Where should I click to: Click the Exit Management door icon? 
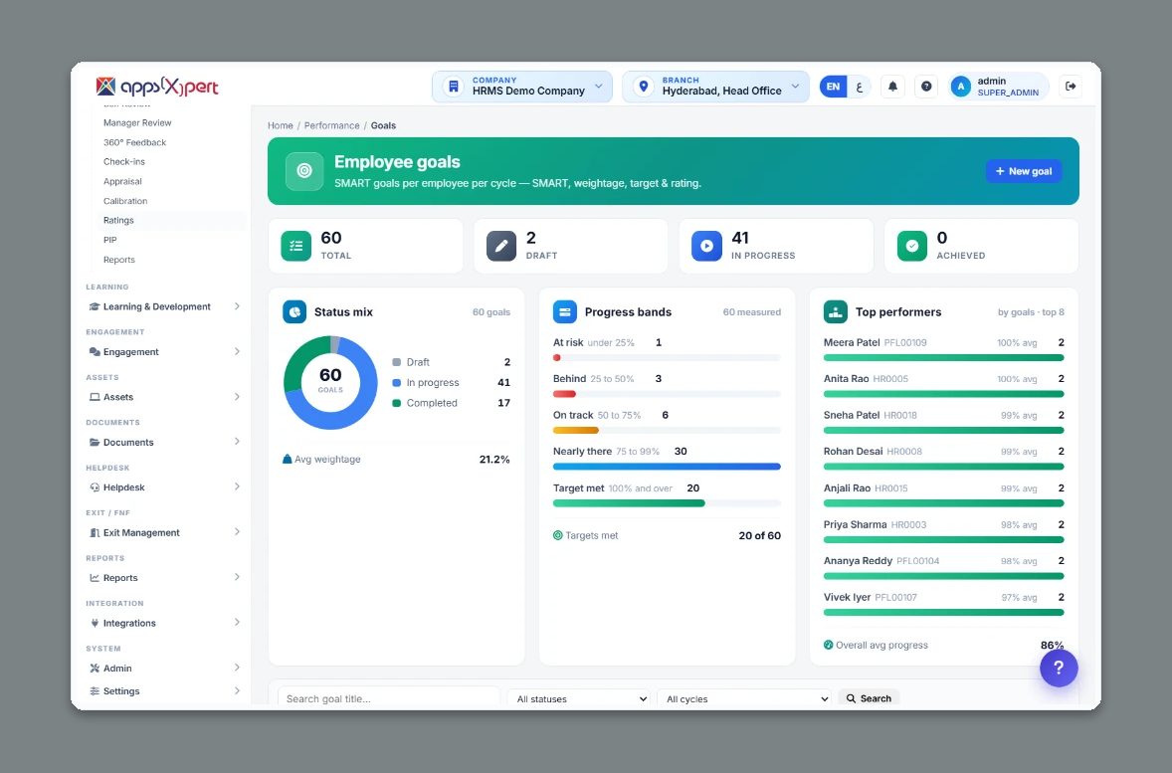click(x=95, y=533)
